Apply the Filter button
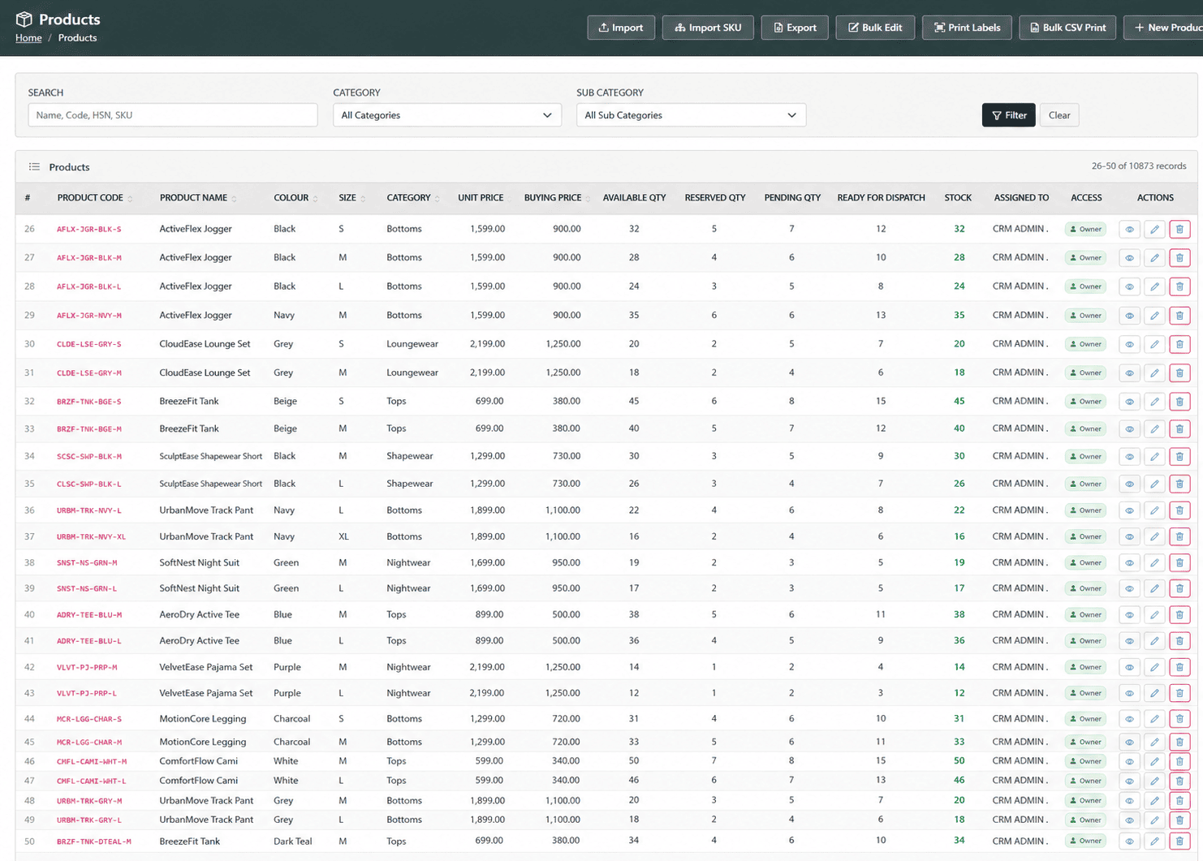The width and height of the screenshot is (1203, 861). [x=1008, y=115]
